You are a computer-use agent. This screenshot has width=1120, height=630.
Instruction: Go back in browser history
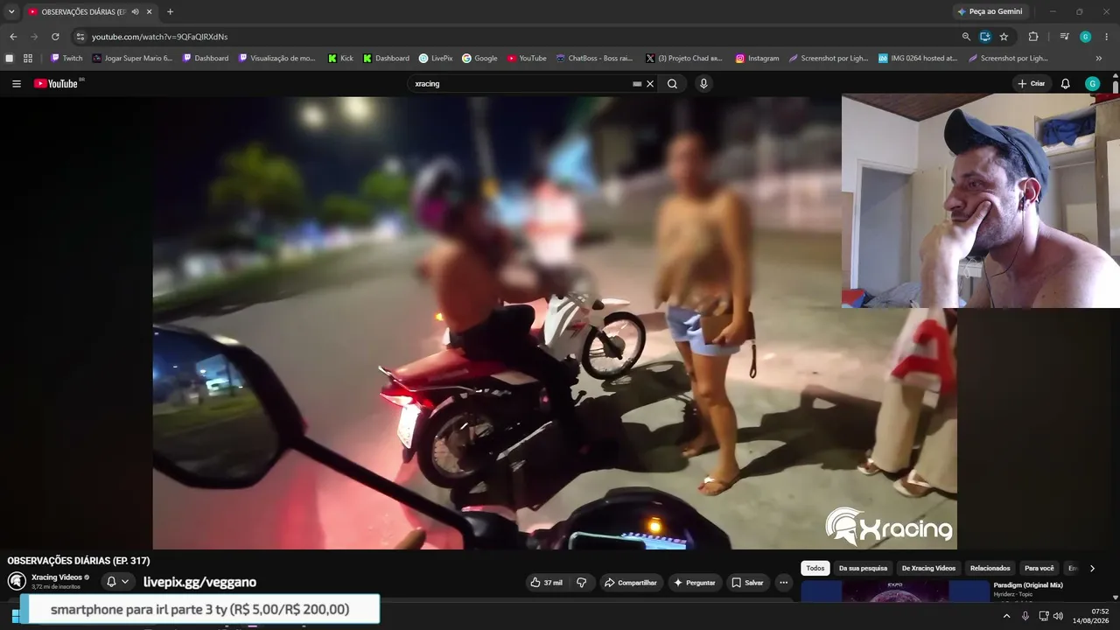click(13, 37)
